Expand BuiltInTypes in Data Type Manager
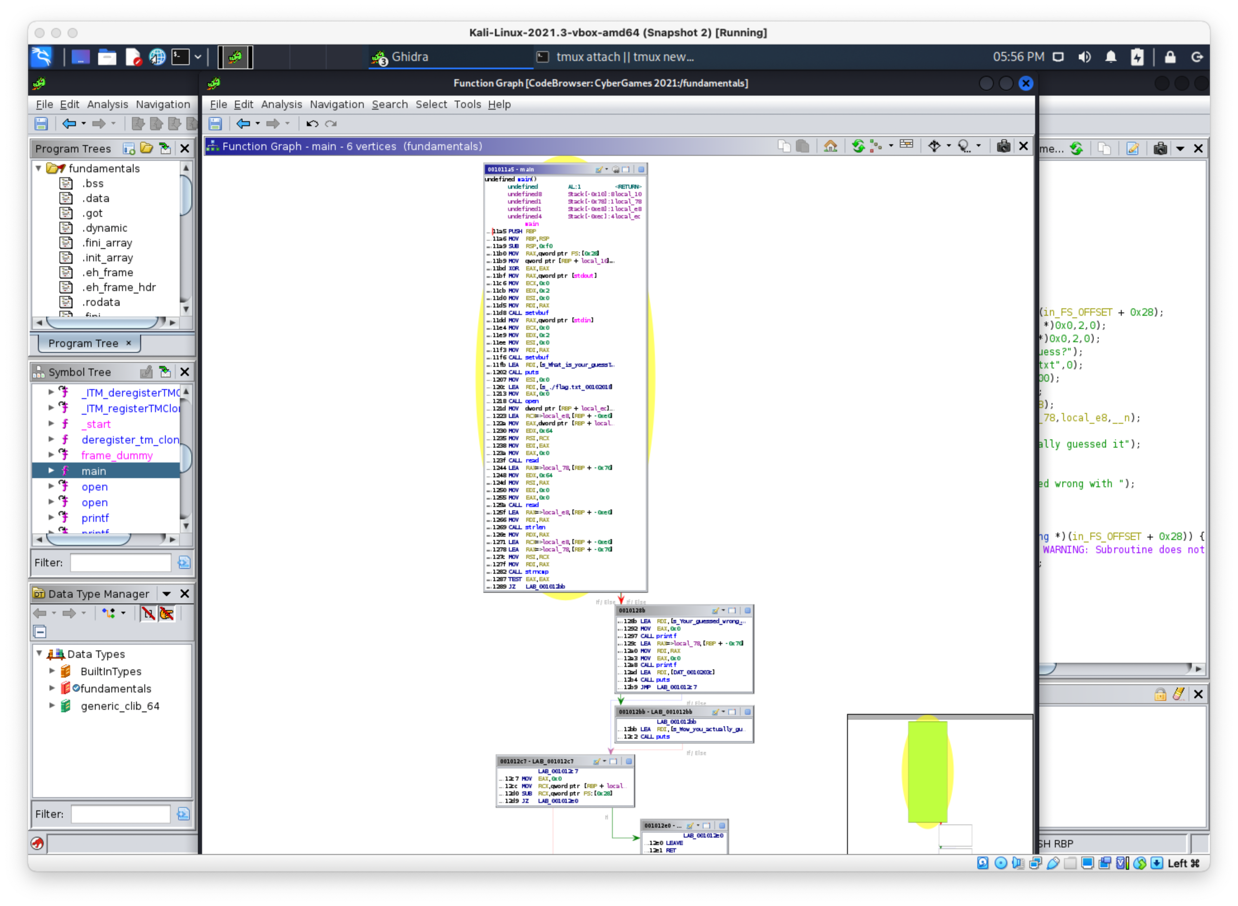 pos(52,671)
